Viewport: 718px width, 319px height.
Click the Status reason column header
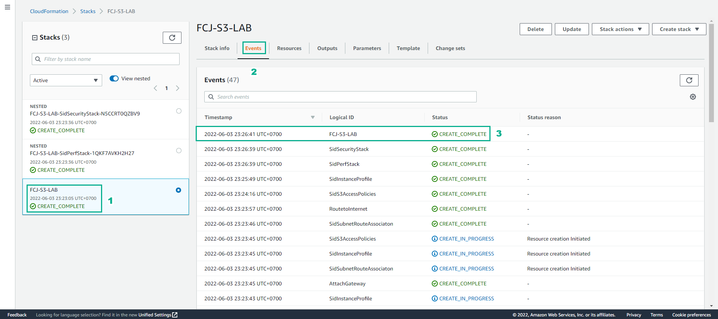click(x=544, y=117)
